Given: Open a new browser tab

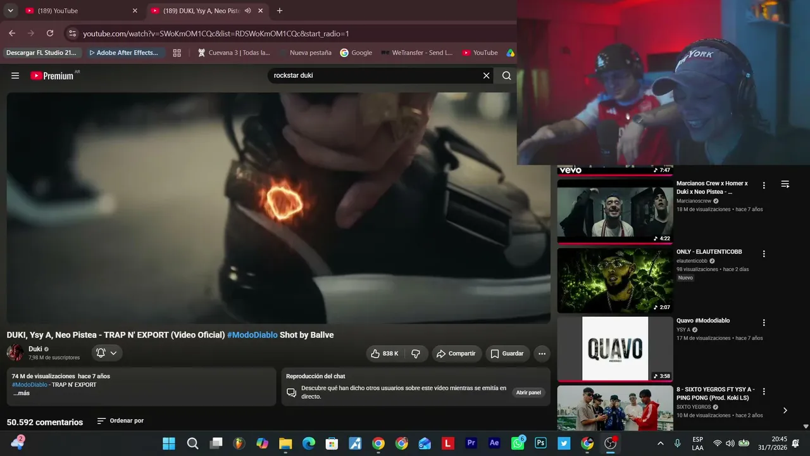Looking at the screenshot, I should (280, 11).
